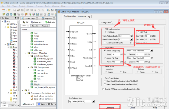This screenshot has width=169, height=109.
Task: Select ram_dp_true under EBR_Components
Action: 42,73
